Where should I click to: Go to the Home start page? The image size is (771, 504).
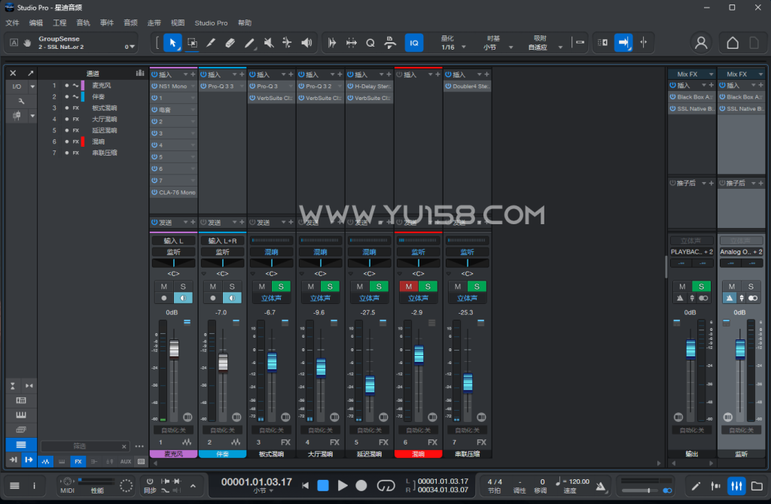coord(733,43)
